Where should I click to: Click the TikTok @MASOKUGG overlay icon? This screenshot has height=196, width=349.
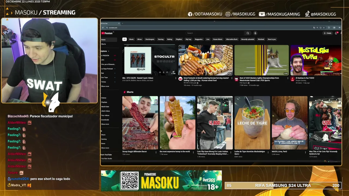coord(307,14)
